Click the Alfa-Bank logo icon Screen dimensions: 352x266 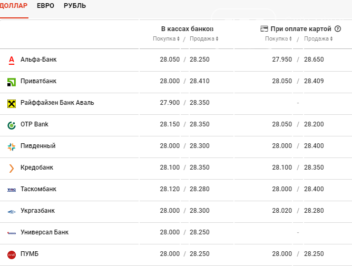[12, 60]
